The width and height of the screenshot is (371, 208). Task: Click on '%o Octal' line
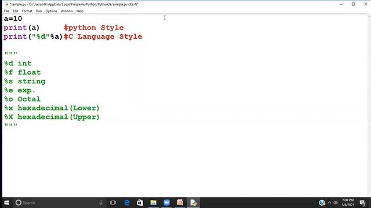coord(22,99)
